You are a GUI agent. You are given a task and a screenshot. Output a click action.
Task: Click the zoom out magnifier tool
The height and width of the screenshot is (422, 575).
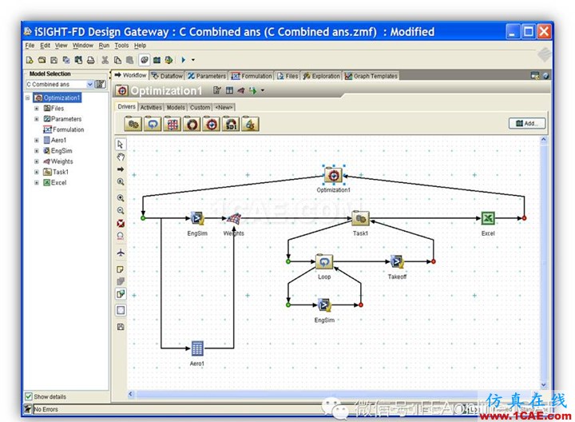pyautogui.click(x=121, y=211)
